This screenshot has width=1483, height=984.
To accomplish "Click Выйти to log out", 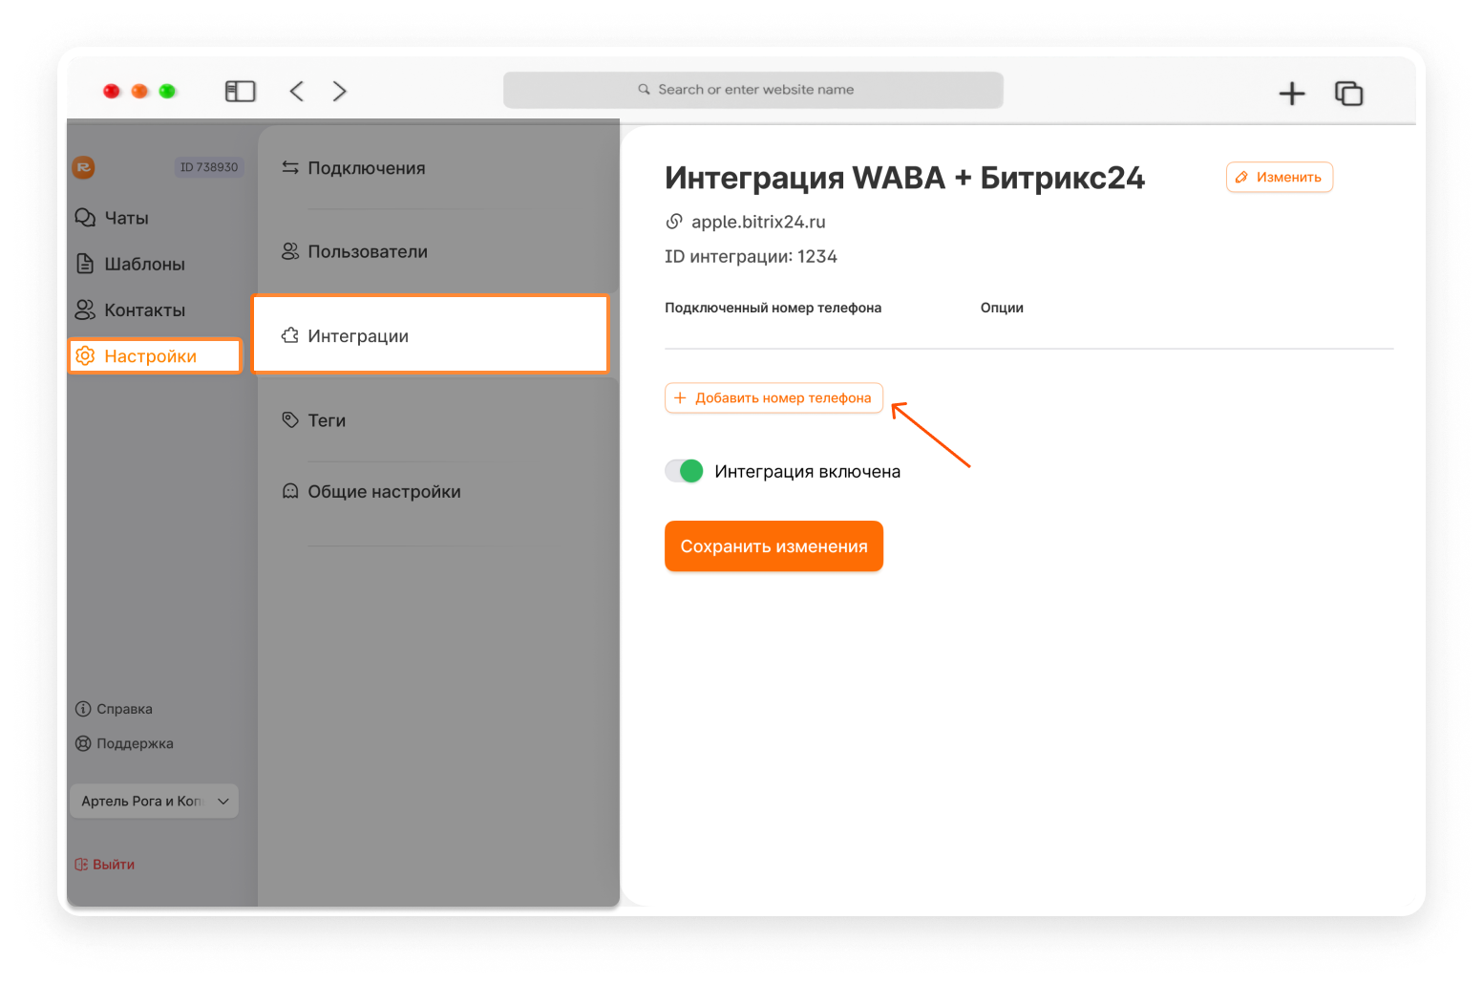I will [105, 864].
